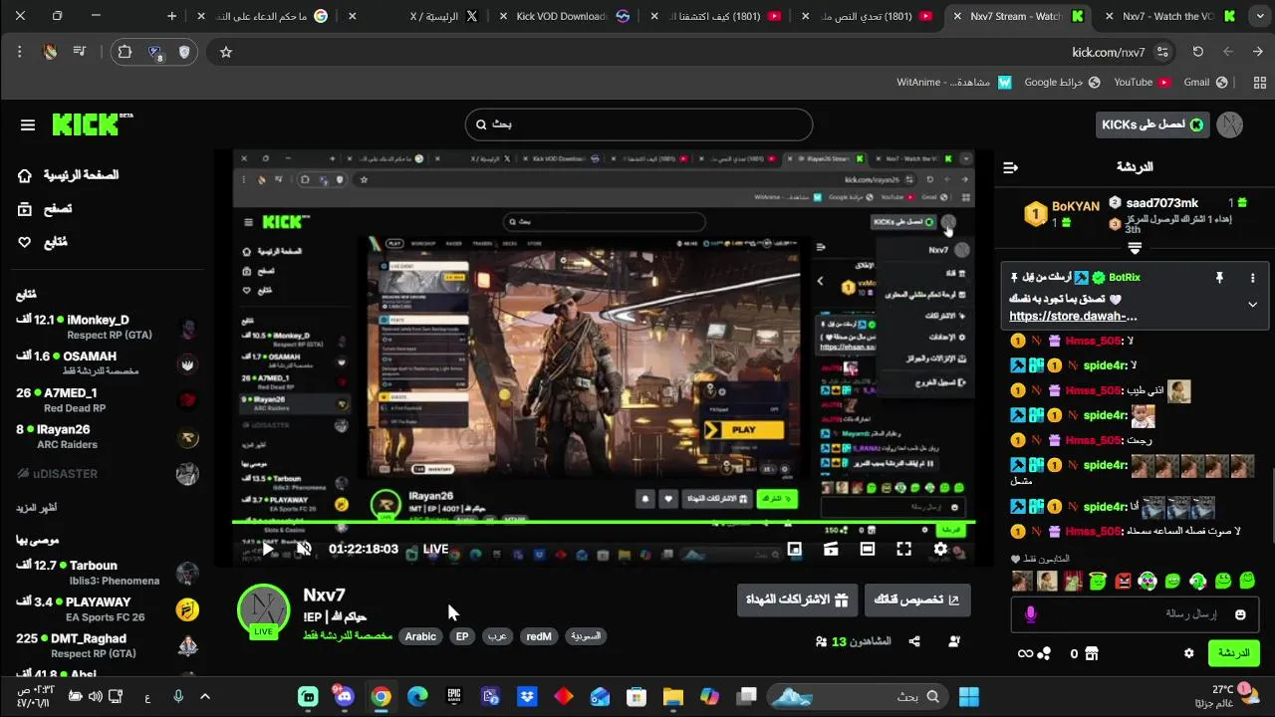Click the gifted subscriptions button
Viewport: 1275px width, 717px height.
click(798, 599)
